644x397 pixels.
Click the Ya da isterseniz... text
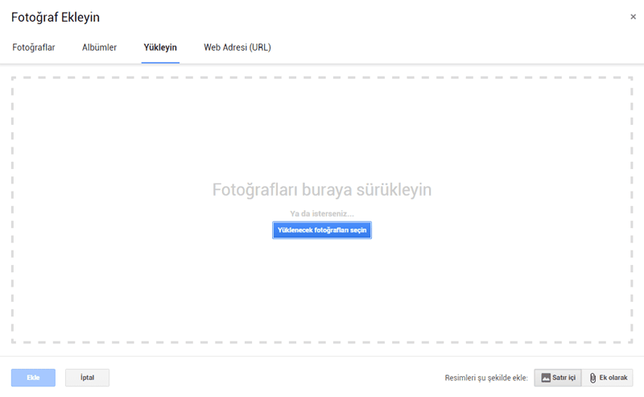(x=322, y=214)
